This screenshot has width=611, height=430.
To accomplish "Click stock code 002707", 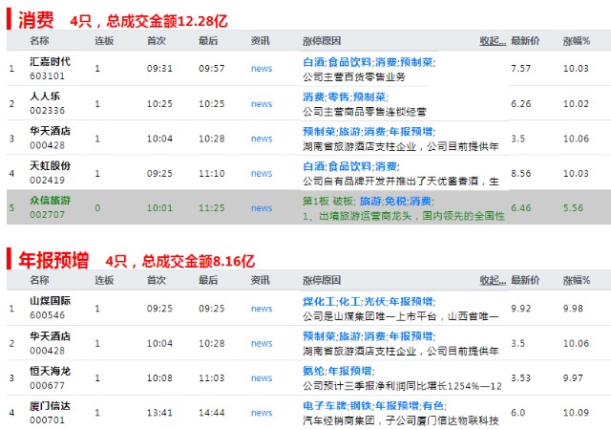I will (x=47, y=215).
